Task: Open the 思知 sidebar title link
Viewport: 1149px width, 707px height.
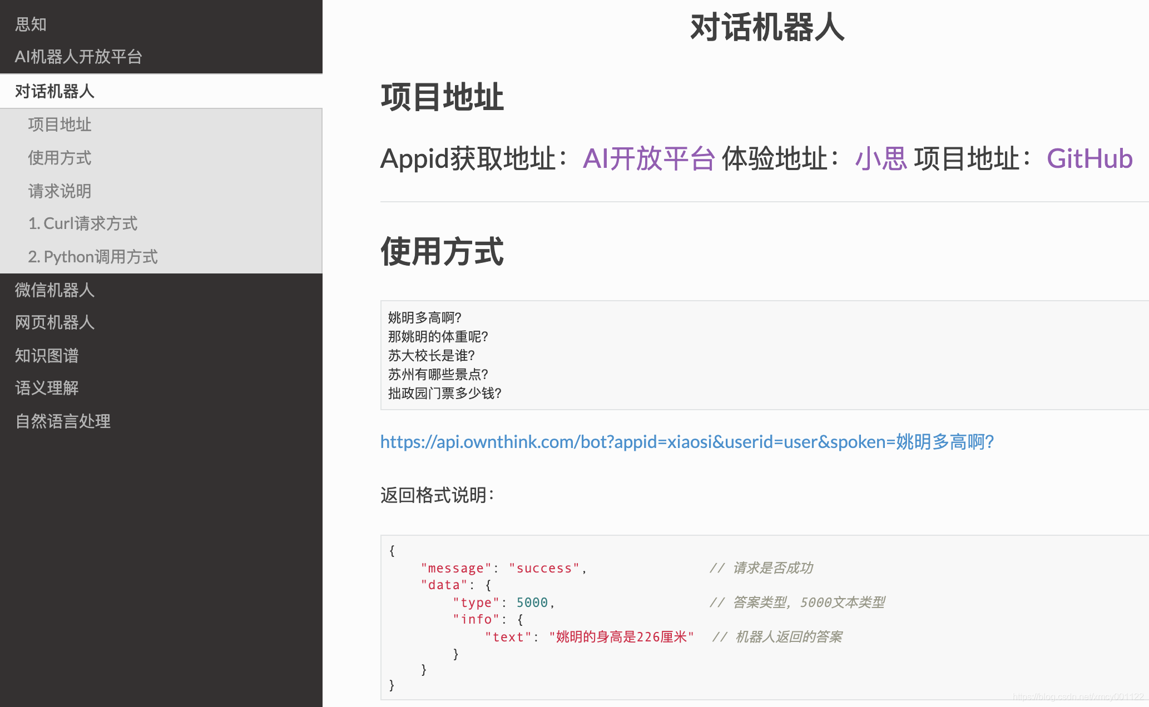Action: point(31,24)
